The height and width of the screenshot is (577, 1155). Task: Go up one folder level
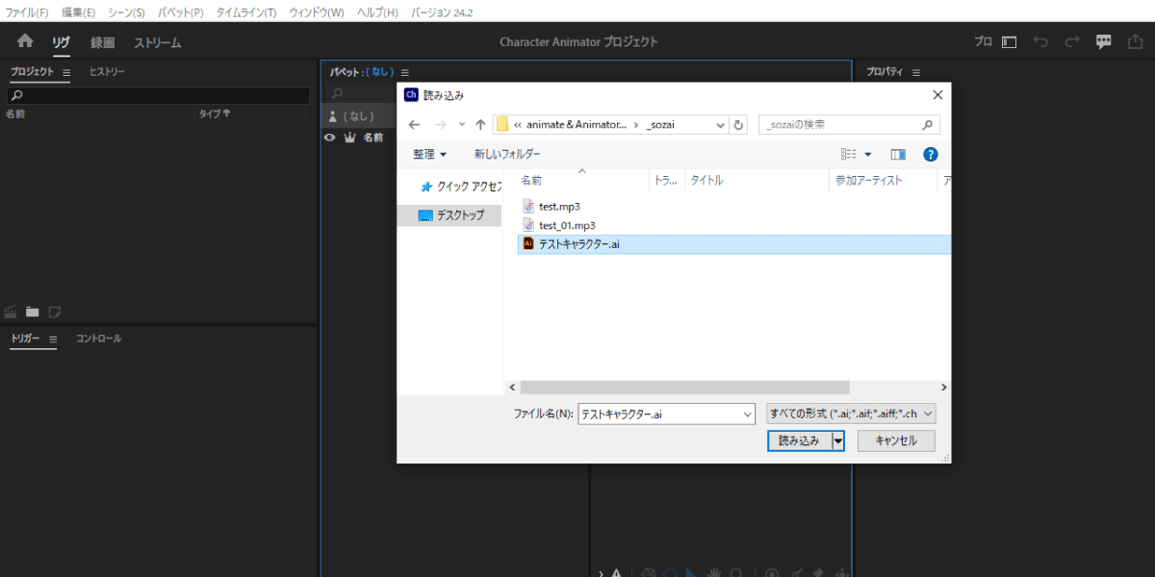[480, 125]
